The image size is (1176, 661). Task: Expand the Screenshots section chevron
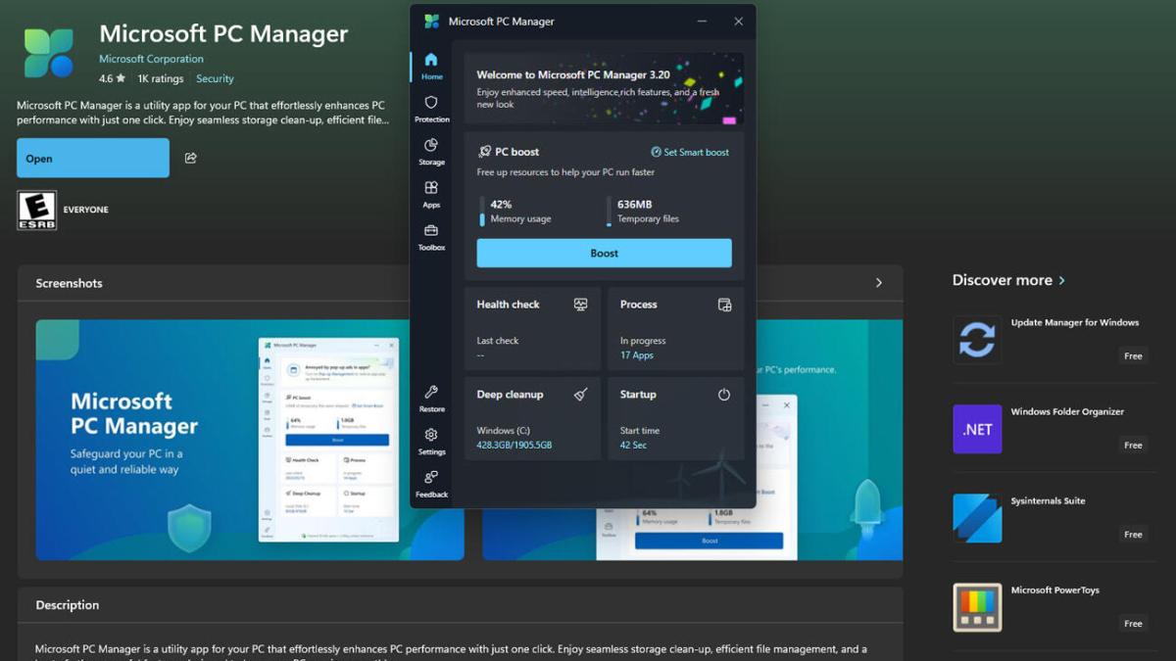coord(879,283)
